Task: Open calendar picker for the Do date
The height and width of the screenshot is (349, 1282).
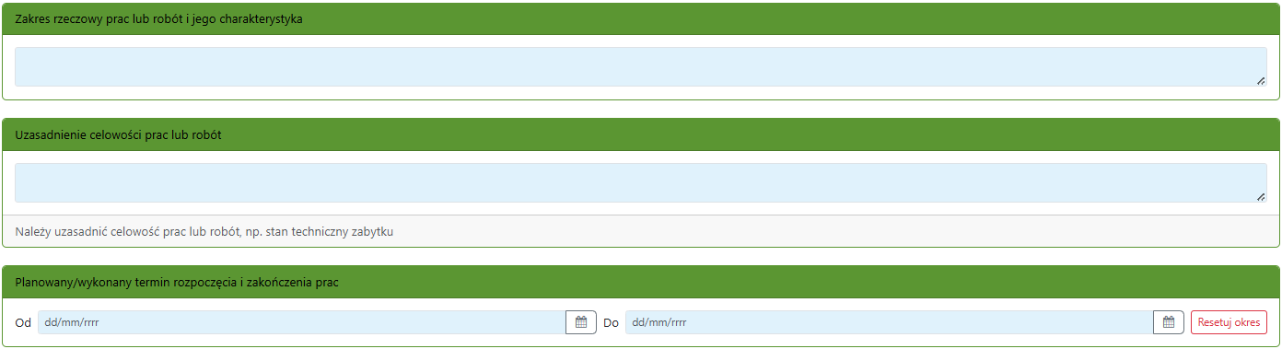Action: tap(1169, 322)
